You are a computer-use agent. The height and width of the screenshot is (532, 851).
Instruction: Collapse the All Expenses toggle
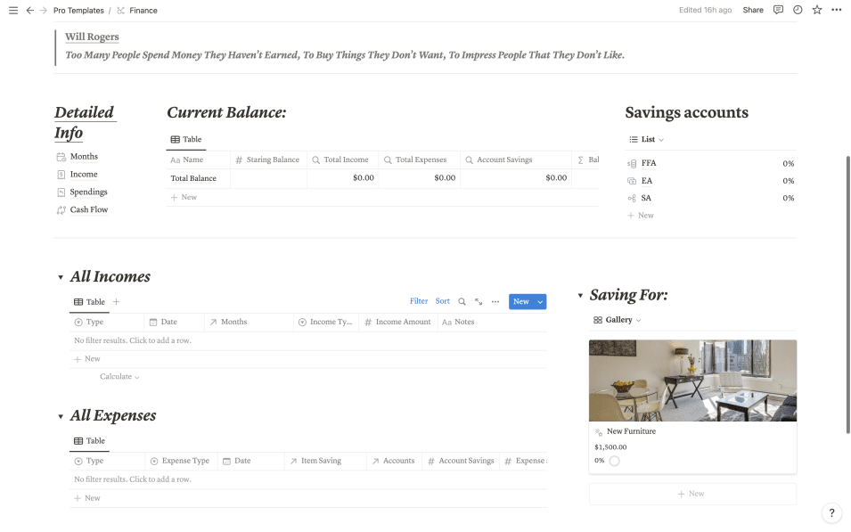pos(61,416)
